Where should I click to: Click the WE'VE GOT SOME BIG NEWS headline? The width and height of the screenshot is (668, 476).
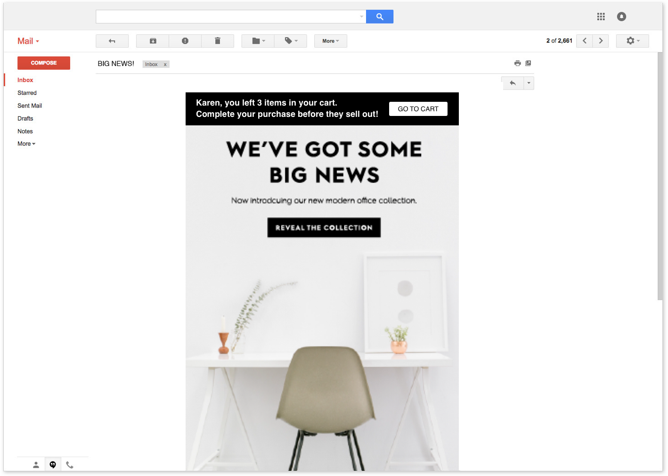click(x=324, y=162)
